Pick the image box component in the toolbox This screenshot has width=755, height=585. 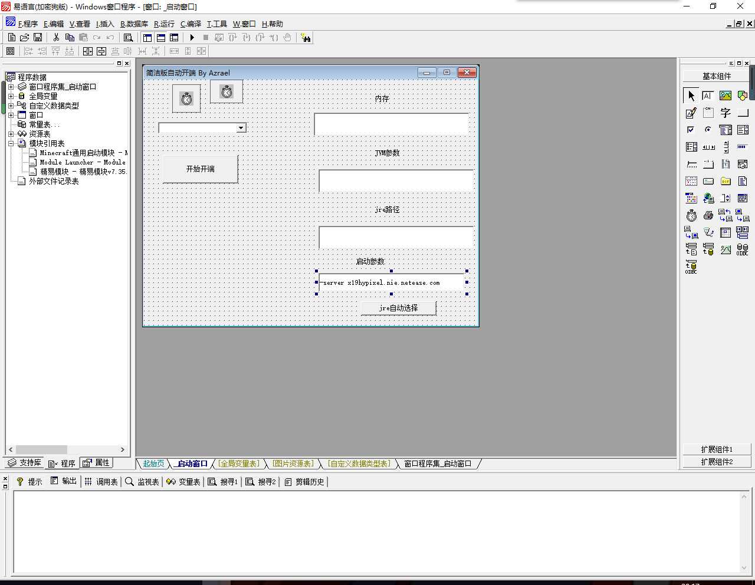(x=726, y=96)
